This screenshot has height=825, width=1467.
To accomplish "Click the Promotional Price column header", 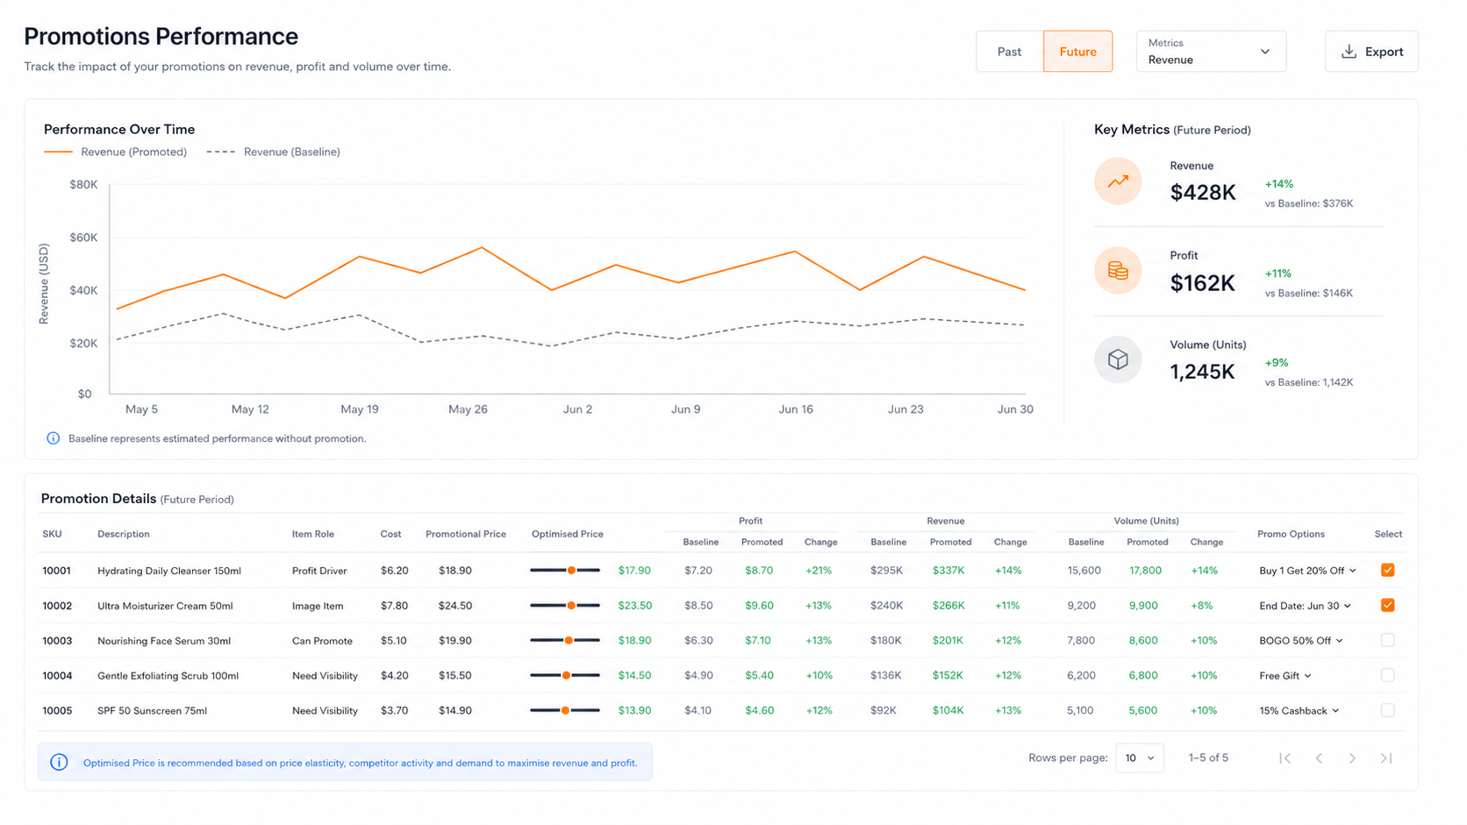I will pos(466,534).
